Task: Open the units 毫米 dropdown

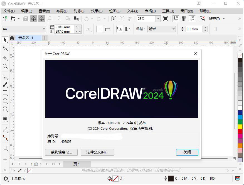Action: [173, 29]
